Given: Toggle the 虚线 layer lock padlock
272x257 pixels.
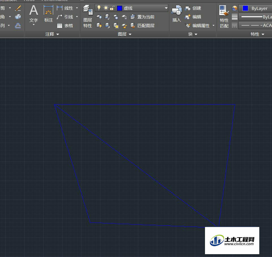Looking at the screenshot, I should 113,8.
